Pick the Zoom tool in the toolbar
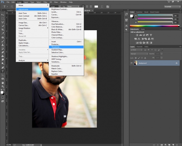The image size is (182, 146). [3, 86]
